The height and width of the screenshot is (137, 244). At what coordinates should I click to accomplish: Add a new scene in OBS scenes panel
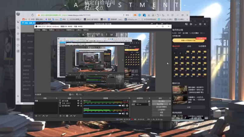tap(36, 116)
